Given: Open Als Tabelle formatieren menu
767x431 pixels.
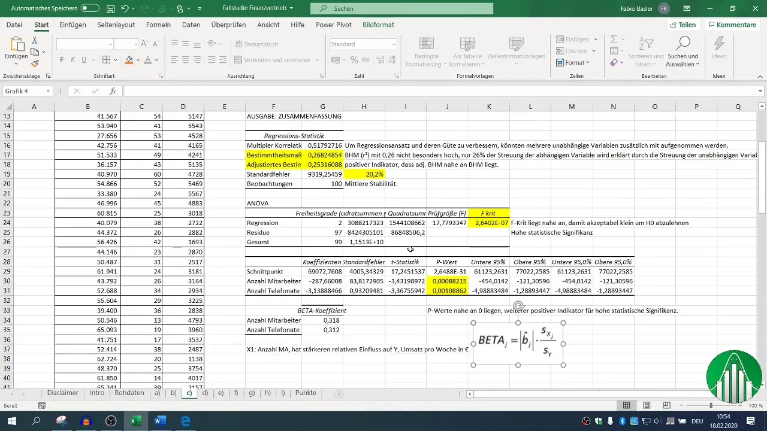Looking at the screenshot, I should click(x=467, y=53).
